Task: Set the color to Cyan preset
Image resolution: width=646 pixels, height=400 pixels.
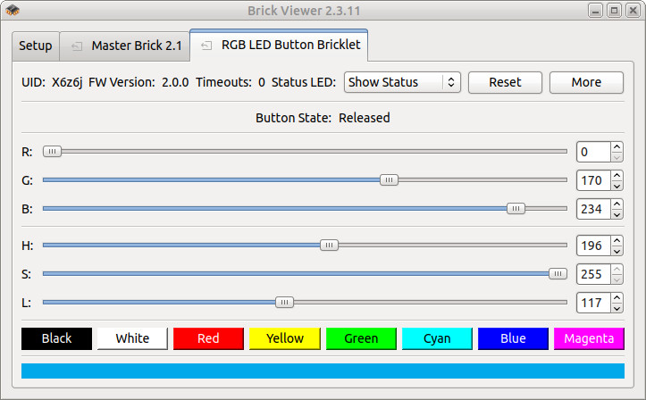Action: pos(437,338)
